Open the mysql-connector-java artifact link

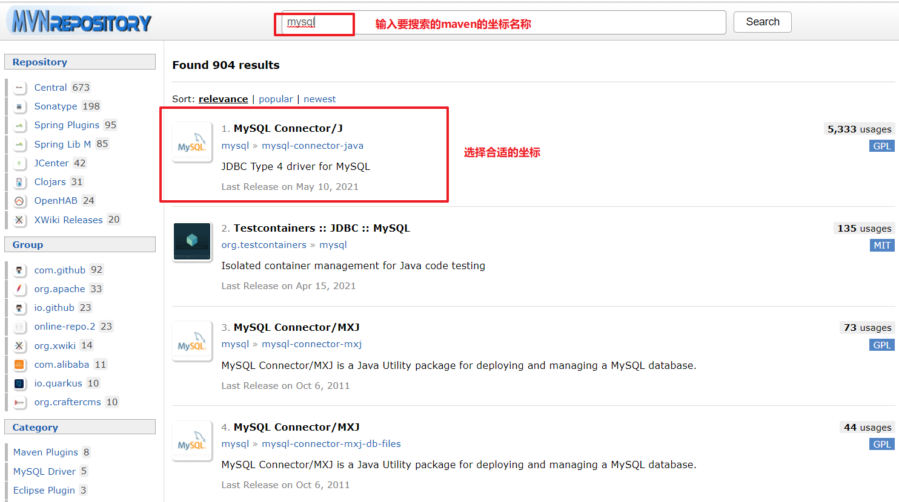(313, 146)
